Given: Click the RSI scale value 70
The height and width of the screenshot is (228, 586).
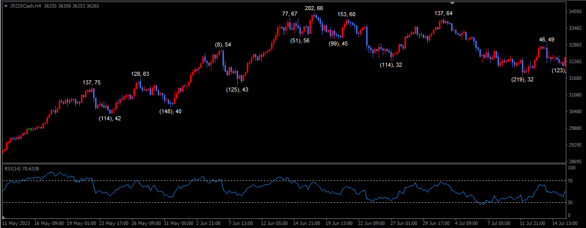Looking at the screenshot, I should pyautogui.click(x=570, y=181).
